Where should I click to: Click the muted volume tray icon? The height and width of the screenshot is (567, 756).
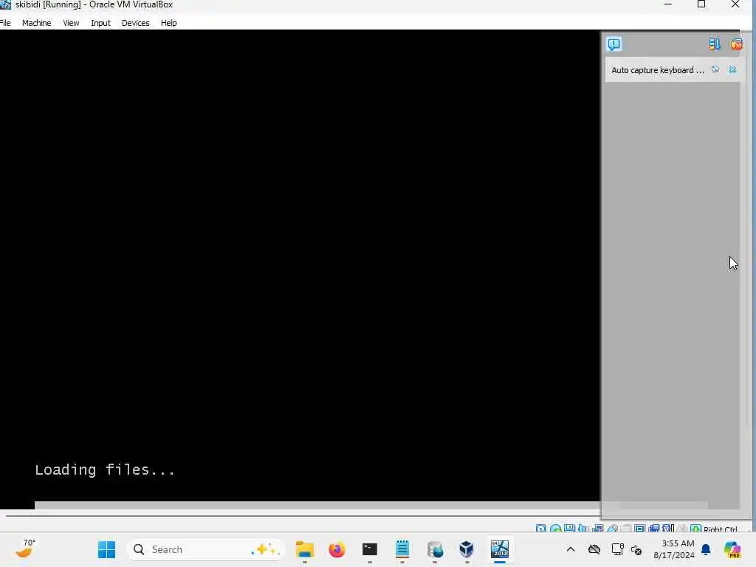[x=636, y=549]
